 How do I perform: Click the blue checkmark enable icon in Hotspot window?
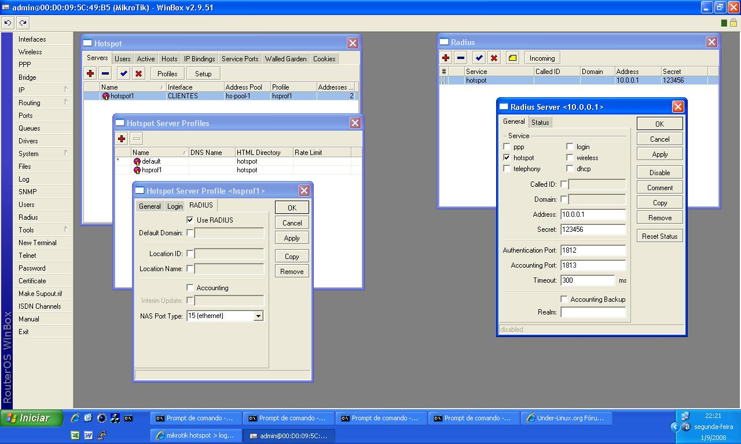click(x=123, y=73)
